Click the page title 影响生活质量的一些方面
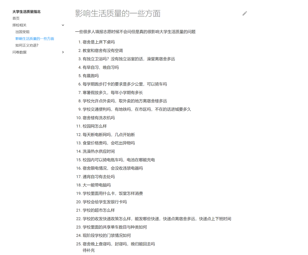The image size is (308, 255). coord(117,13)
